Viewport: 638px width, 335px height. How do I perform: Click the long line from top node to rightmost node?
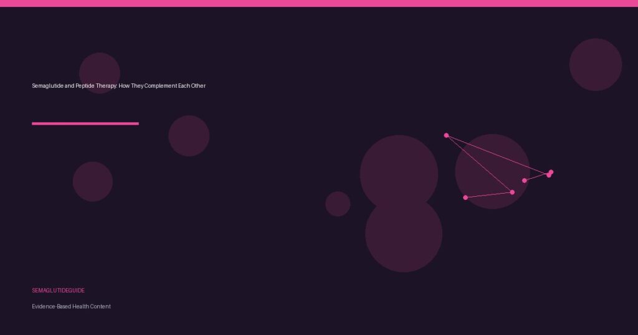(x=497, y=154)
